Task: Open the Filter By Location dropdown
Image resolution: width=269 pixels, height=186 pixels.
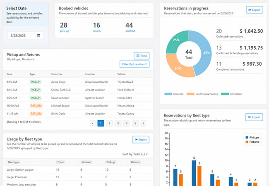Action: tap(134, 64)
